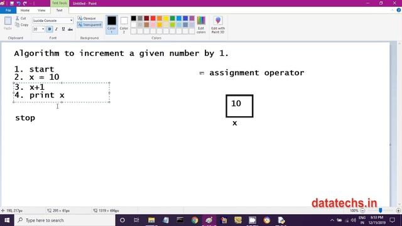The height and width of the screenshot is (226, 402).
Task: Open the File menu
Action: (x=8, y=10)
